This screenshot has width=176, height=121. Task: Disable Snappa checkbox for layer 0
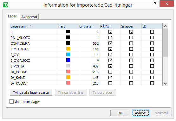131,32
